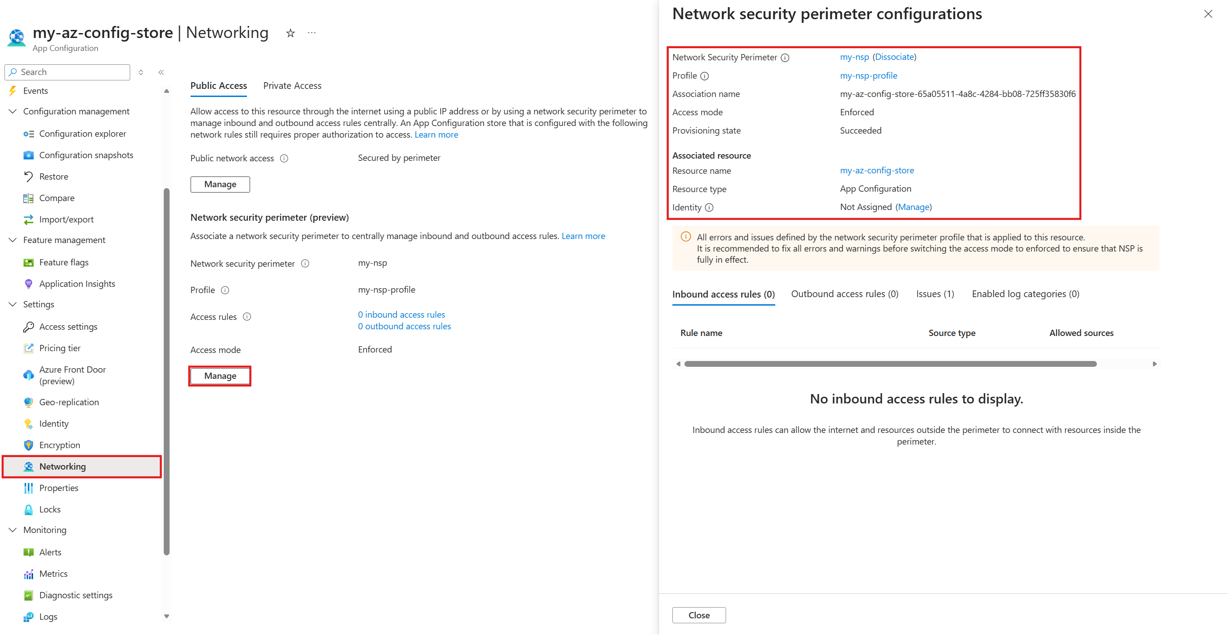Collapse sidebar using double chevron icon

click(161, 72)
